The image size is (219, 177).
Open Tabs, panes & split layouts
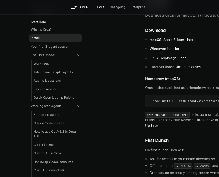point(53,72)
